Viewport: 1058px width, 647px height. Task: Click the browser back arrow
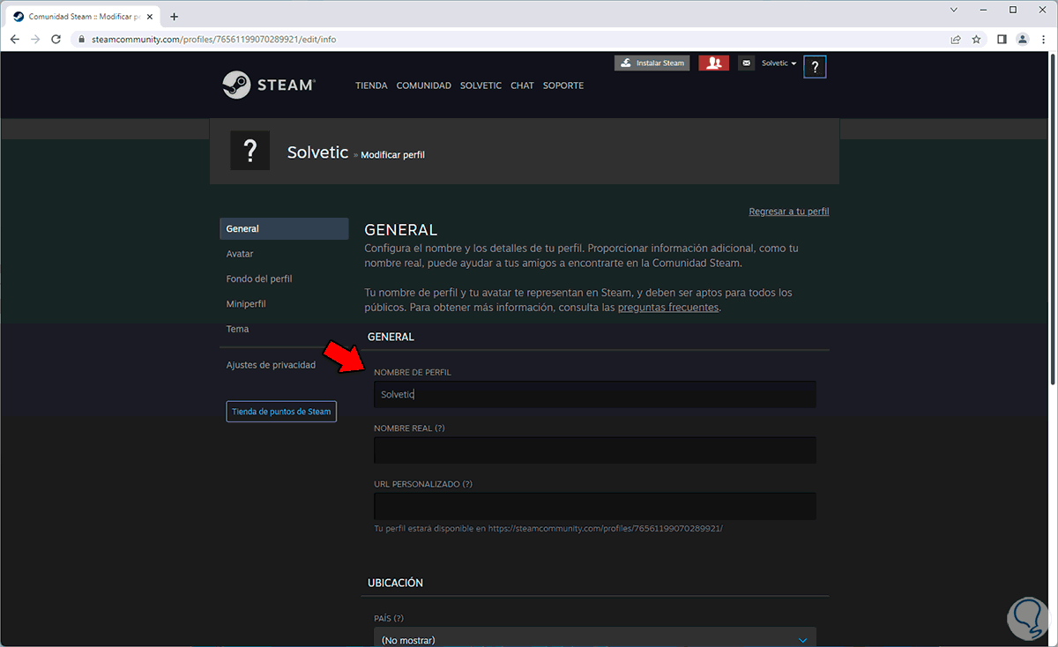(x=15, y=40)
